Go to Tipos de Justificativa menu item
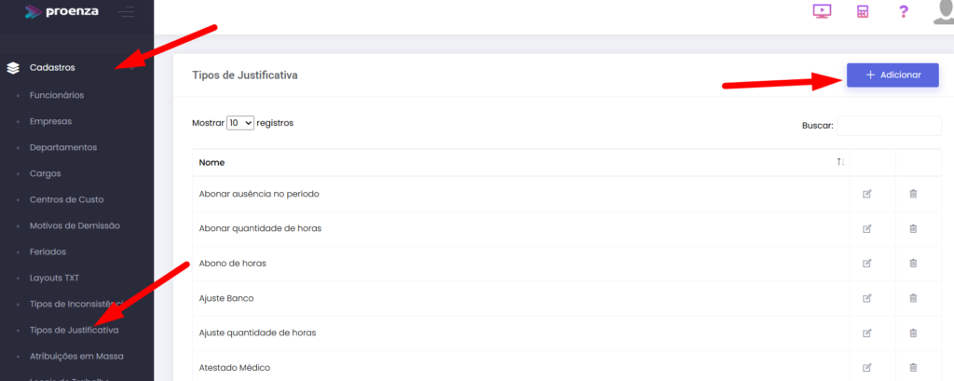The image size is (954, 381). pos(74,330)
